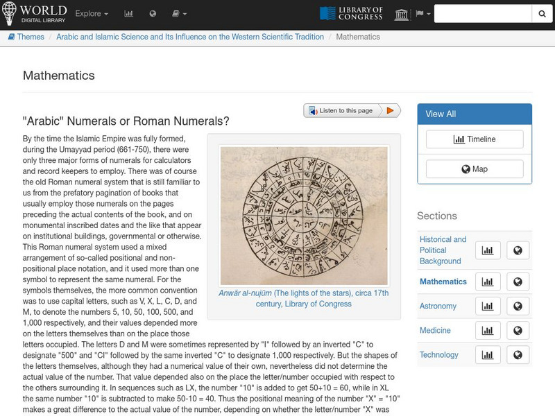View timeline for Technology section
This screenshot has height=416, width=555.
488,355
